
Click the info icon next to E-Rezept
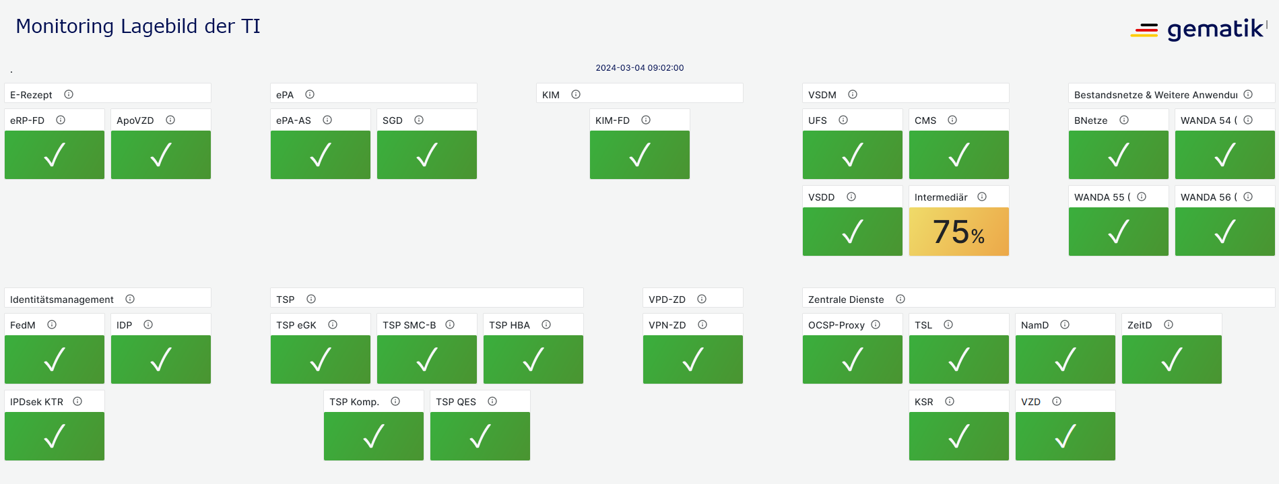[x=69, y=94]
